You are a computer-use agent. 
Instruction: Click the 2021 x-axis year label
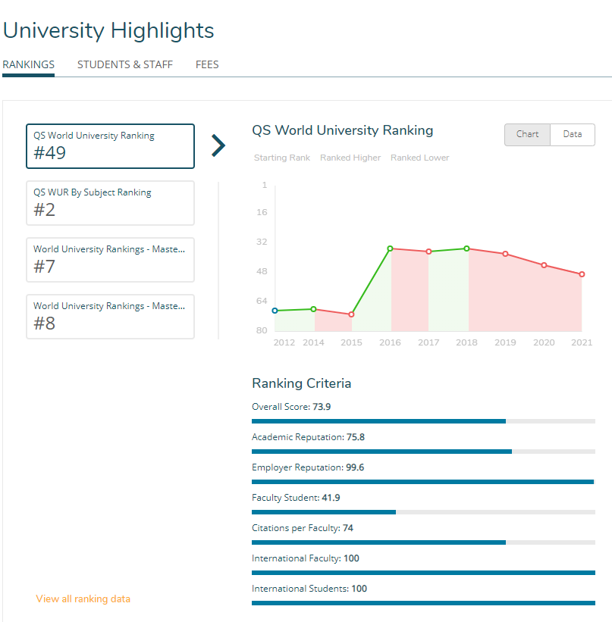(x=582, y=342)
